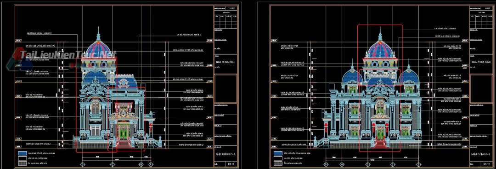Click the MẶT ĐỨNG 5-1 drawing title
Image resolution: width=496 pixels, height=169 pixels.
pyautogui.click(x=481, y=155)
